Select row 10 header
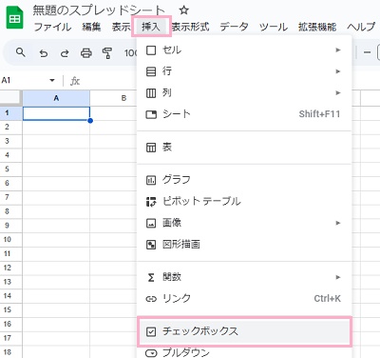This screenshot has height=358, width=380. tap(10, 240)
